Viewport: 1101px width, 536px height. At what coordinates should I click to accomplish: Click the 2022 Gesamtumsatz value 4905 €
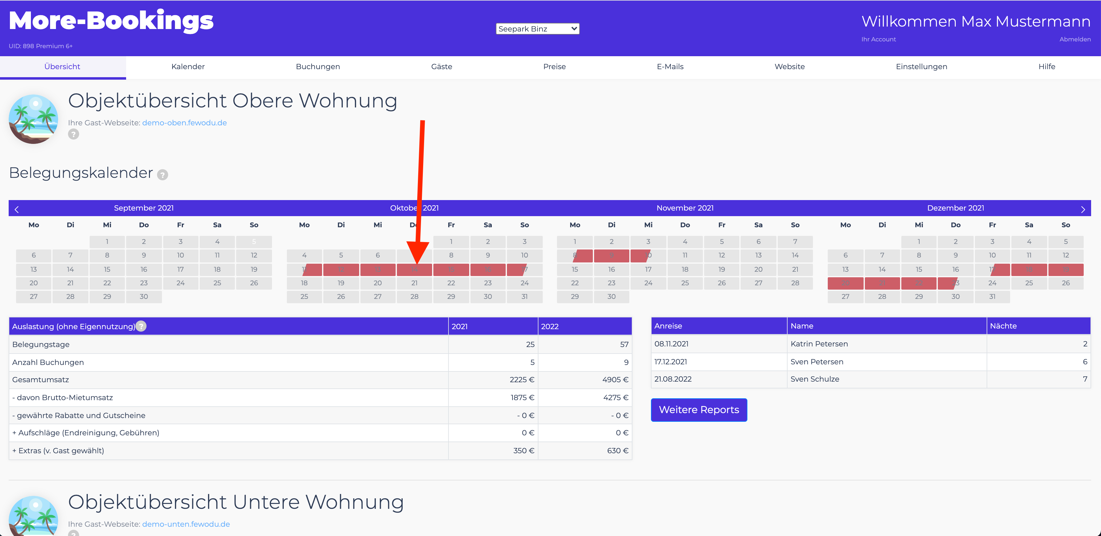pyautogui.click(x=615, y=380)
